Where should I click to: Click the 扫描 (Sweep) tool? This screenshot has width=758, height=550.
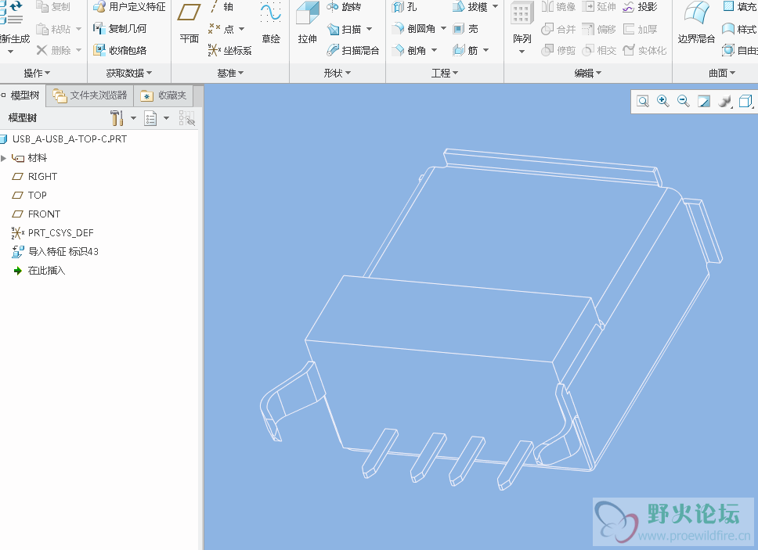click(345, 29)
